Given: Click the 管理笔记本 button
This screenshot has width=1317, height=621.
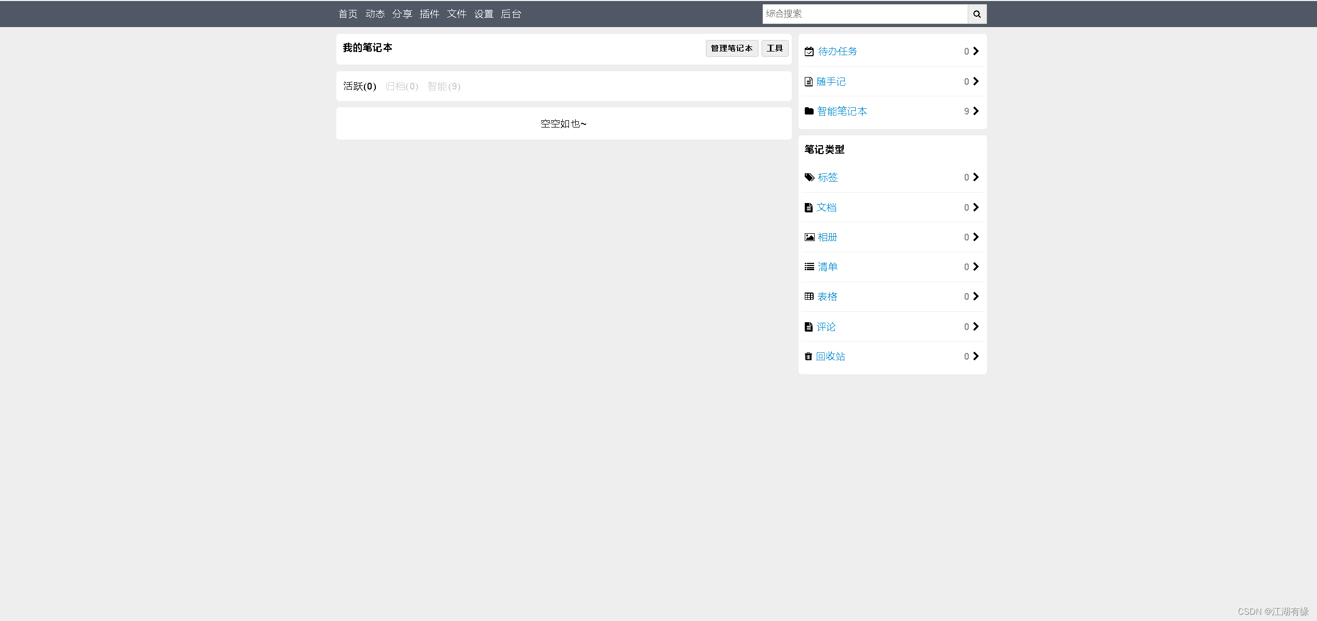Looking at the screenshot, I should (731, 48).
